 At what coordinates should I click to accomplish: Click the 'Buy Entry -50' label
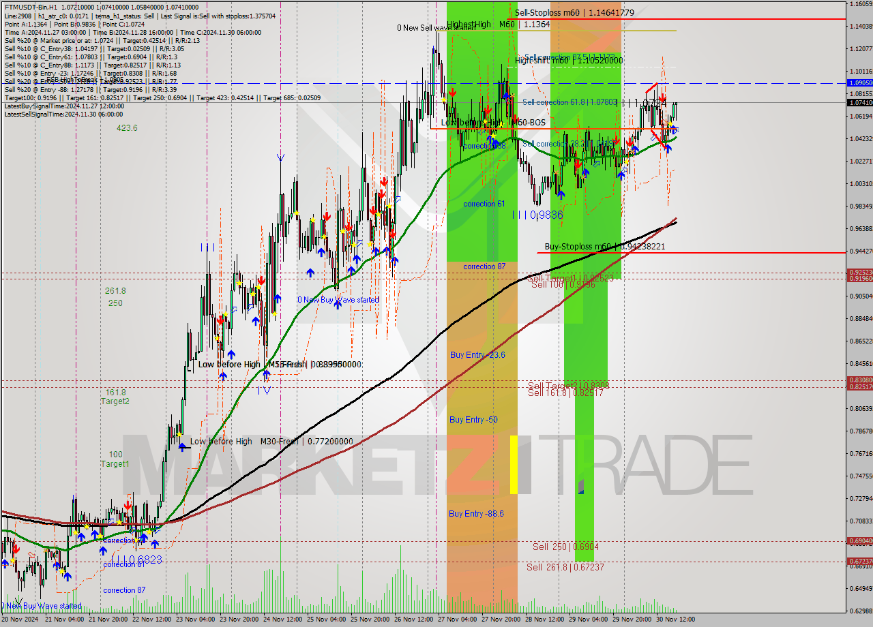pyautogui.click(x=473, y=420)
